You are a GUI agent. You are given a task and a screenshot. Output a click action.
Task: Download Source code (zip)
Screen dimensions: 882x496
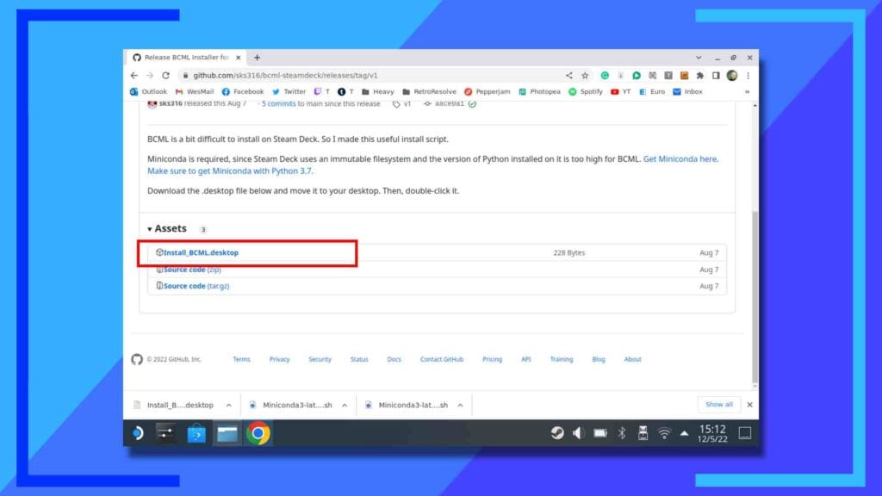tap(192, 270)
